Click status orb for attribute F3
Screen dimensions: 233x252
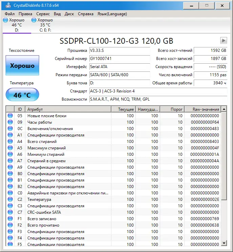coord(10,231)
